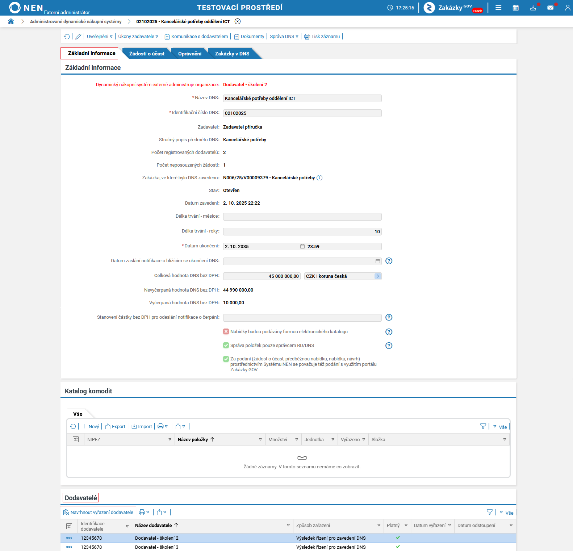The width and height of the screenshot is (573, 552).
Task: Open the hamburger menu in header
Action: [x=498, y=8]
